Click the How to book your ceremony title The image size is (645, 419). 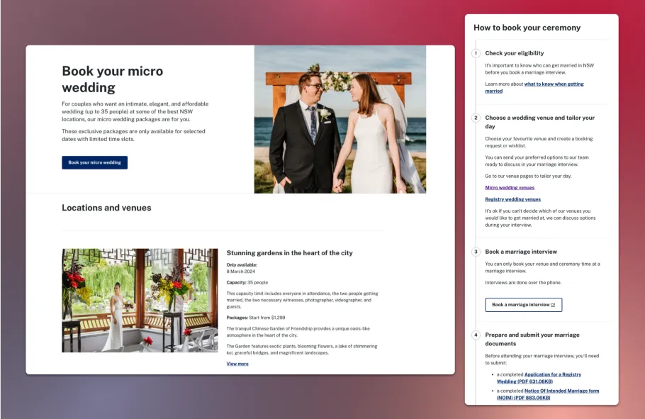coord(527,28)
